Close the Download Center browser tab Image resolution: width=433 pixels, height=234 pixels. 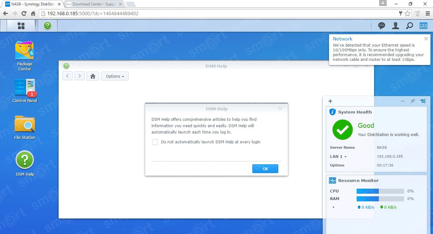click(120, 4)
